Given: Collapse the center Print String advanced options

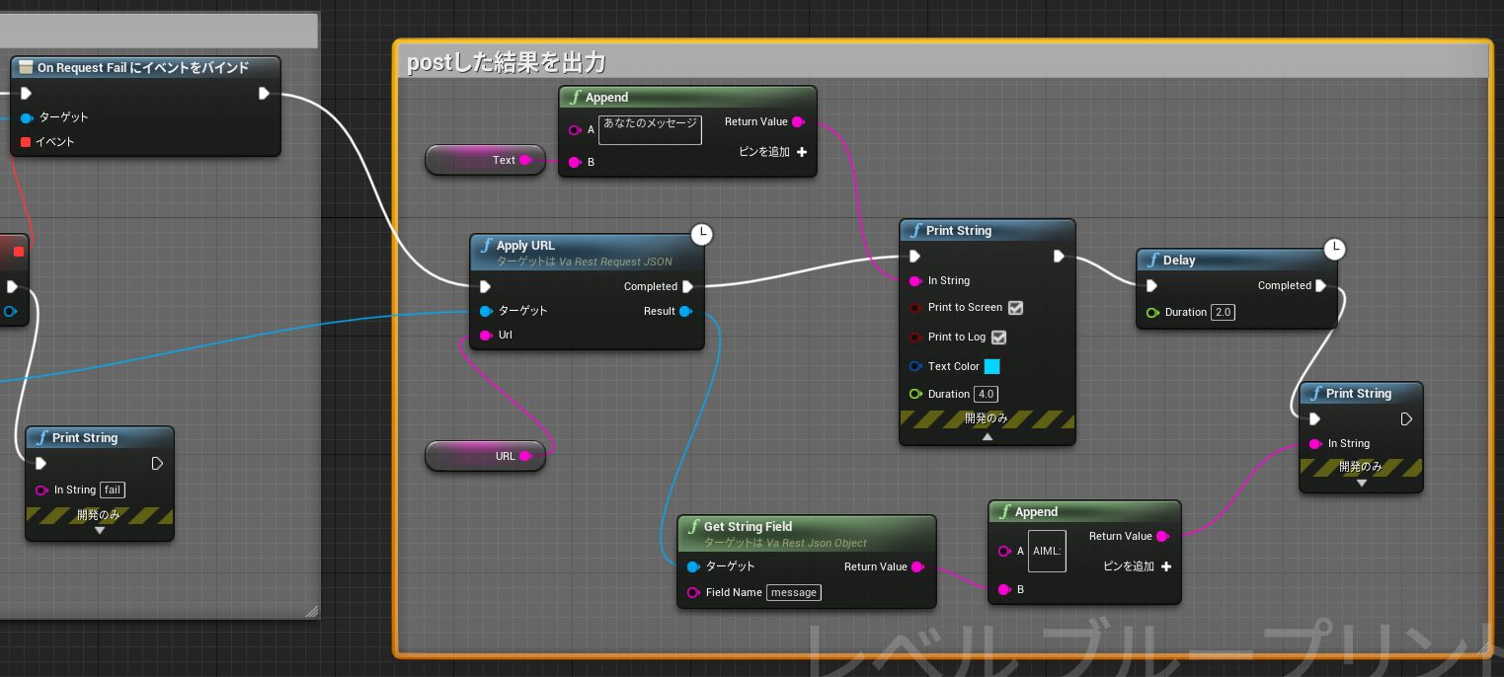Looking at the screenshot, I should pyautogui.click(x=987, y=436).
